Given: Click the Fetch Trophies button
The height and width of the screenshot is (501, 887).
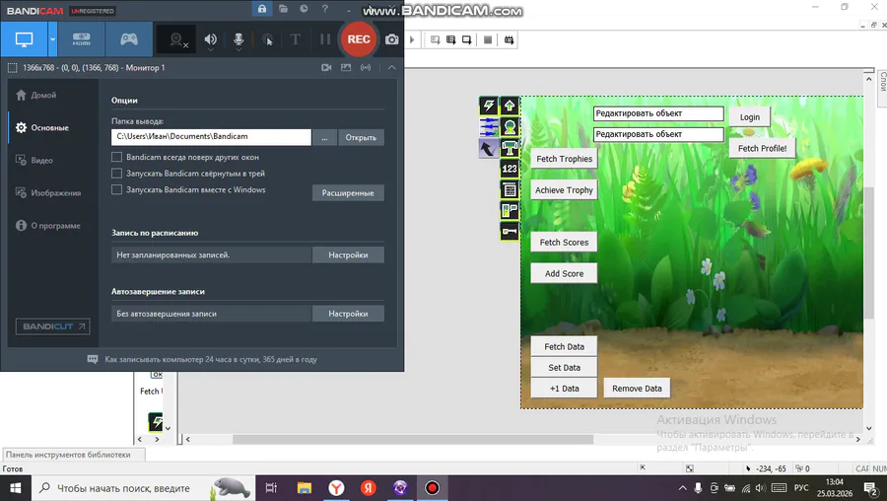Looking at the screenshot, I should pyautogui.click(x=564, y=159).
